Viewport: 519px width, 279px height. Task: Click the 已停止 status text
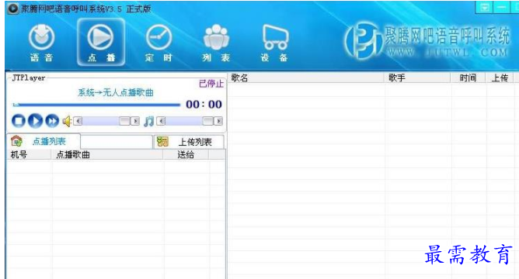(x=211, y=84)
